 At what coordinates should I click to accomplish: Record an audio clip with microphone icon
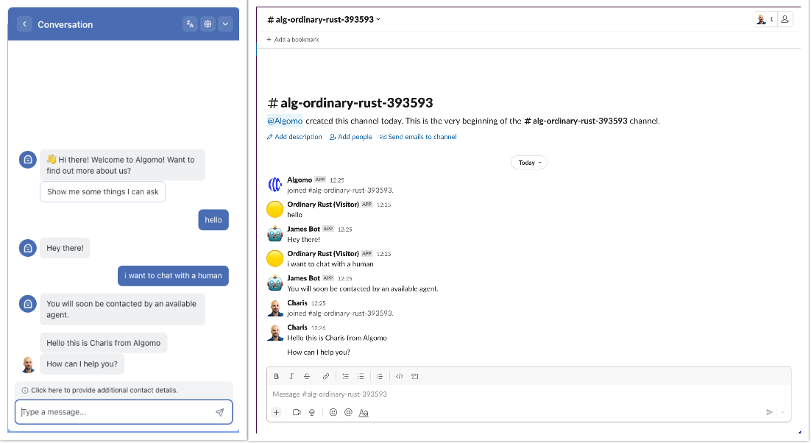(x=312, y=413)
